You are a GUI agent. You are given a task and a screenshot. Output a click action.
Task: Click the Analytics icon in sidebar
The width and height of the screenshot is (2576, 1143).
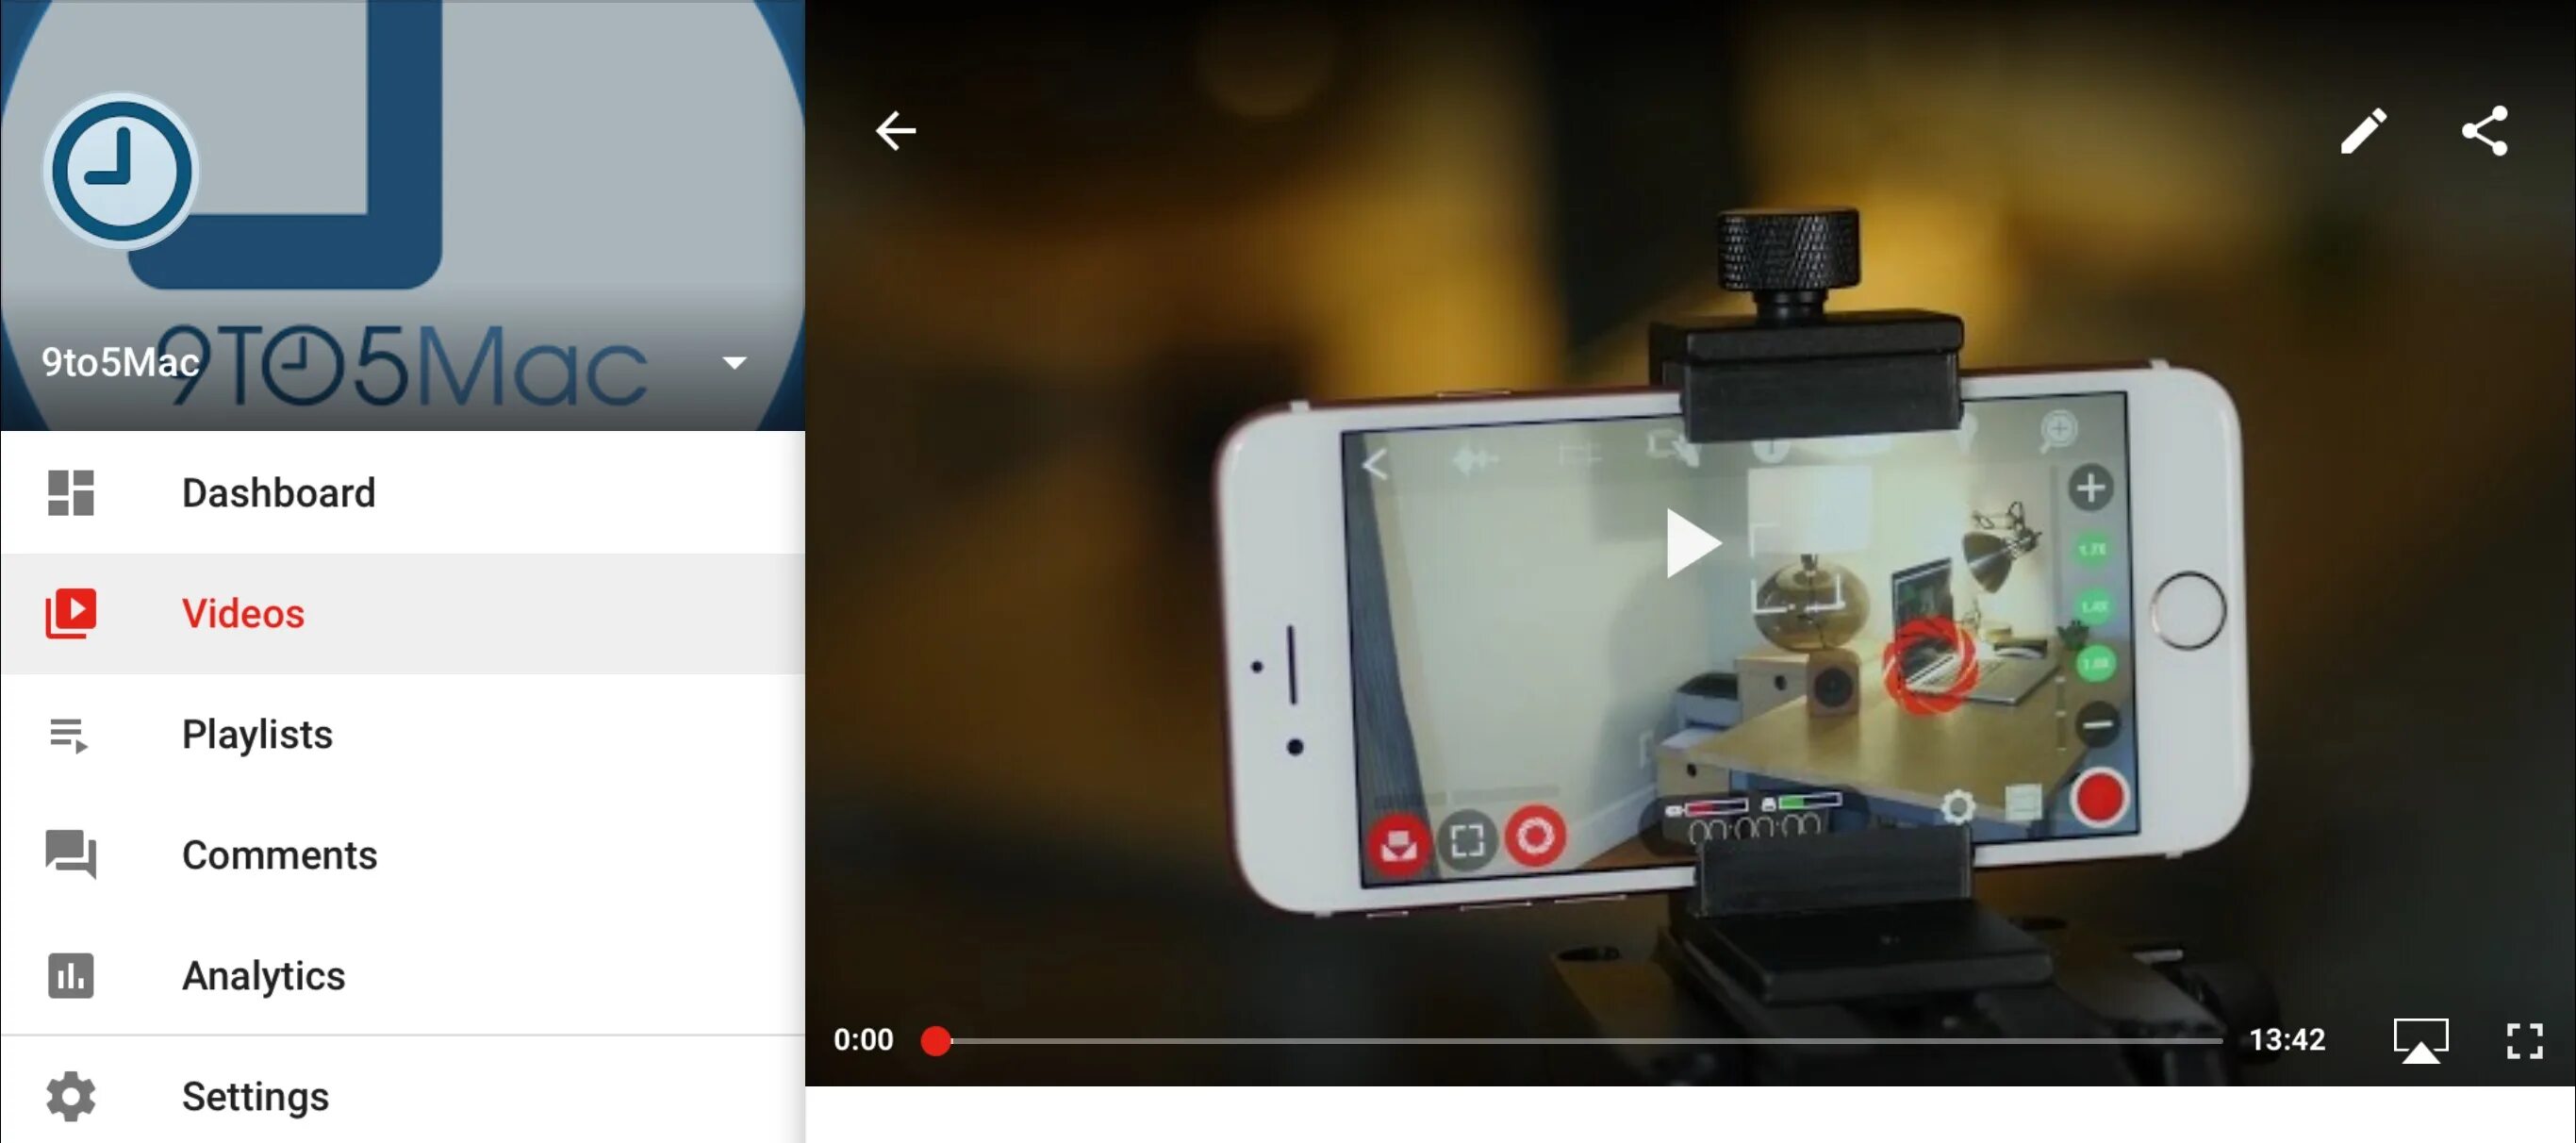pyautogui.click(x=71, y=974)
